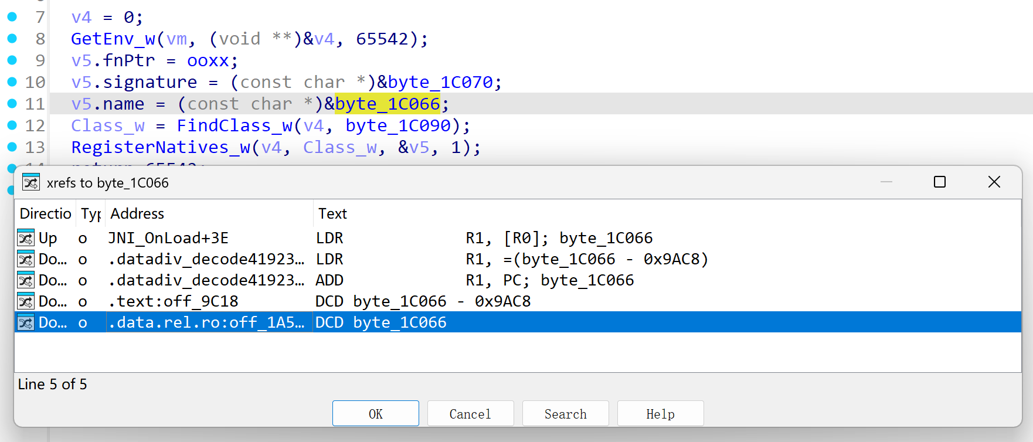Open Search in the xrefs dialog
This screenshot has width=1033, height=442.
[x=565, y=414]
